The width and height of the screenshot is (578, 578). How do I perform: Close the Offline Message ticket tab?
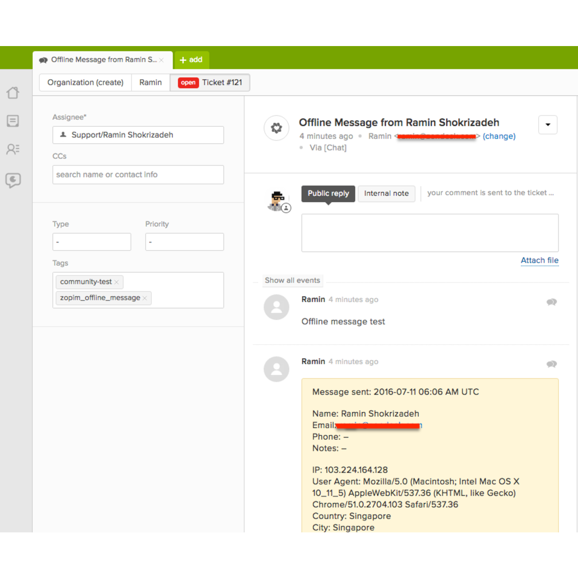(x=161, y=60)
